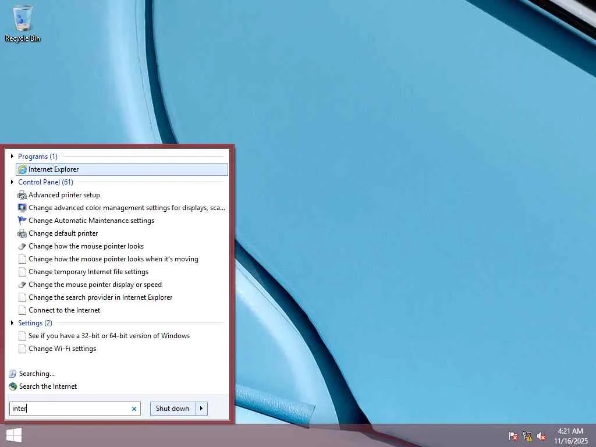Click the Search the Internet globe icon
596x447 pixels.
pyautogui.click(x=13, y=386)
